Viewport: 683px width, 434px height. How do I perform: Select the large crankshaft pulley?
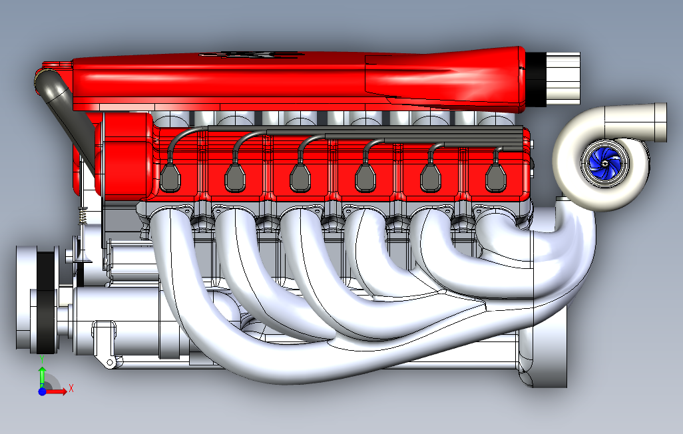[27, 298]
